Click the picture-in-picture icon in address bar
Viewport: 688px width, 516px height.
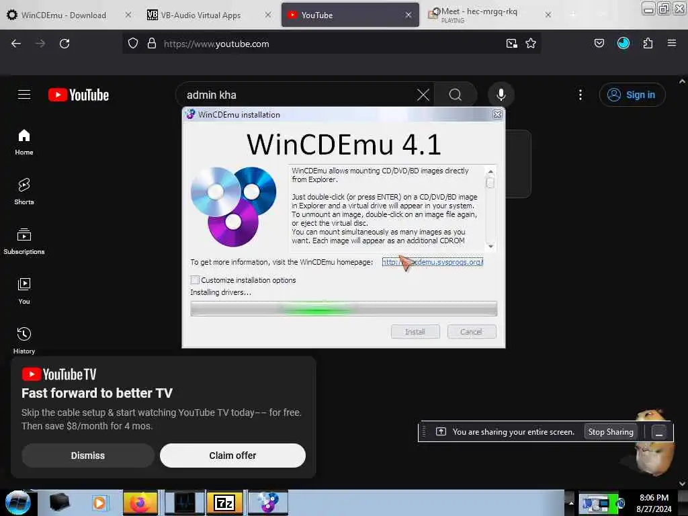tap(511, 44)
